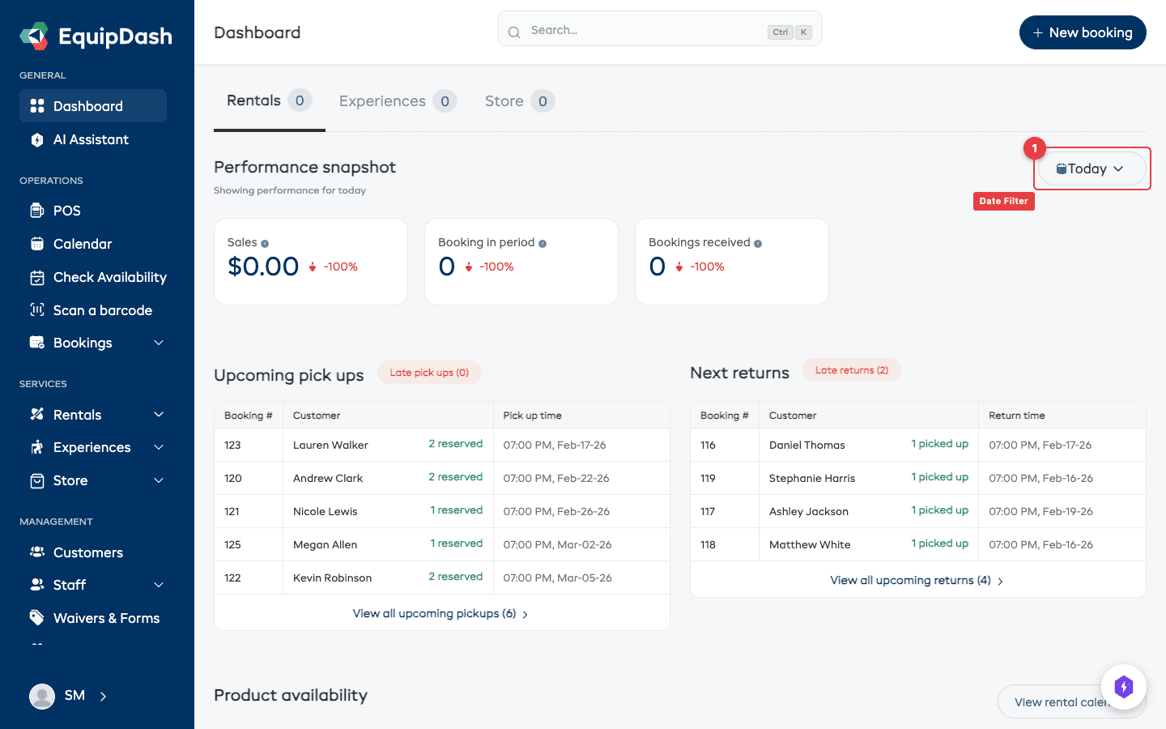Open the POS section
1166x729 pixels.
coord(68,210)
